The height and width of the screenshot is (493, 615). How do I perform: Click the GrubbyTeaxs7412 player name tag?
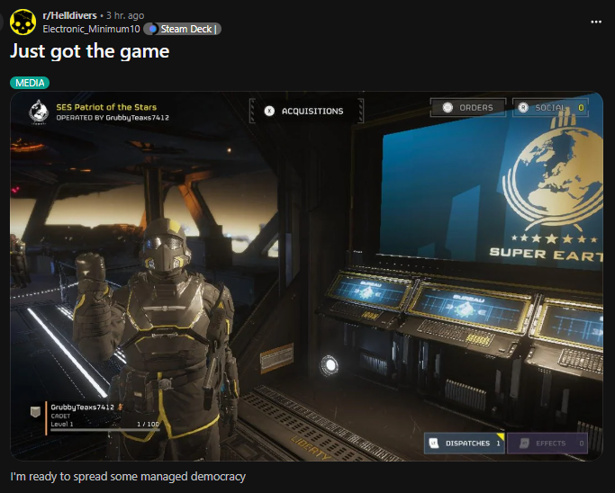point(82,408)
